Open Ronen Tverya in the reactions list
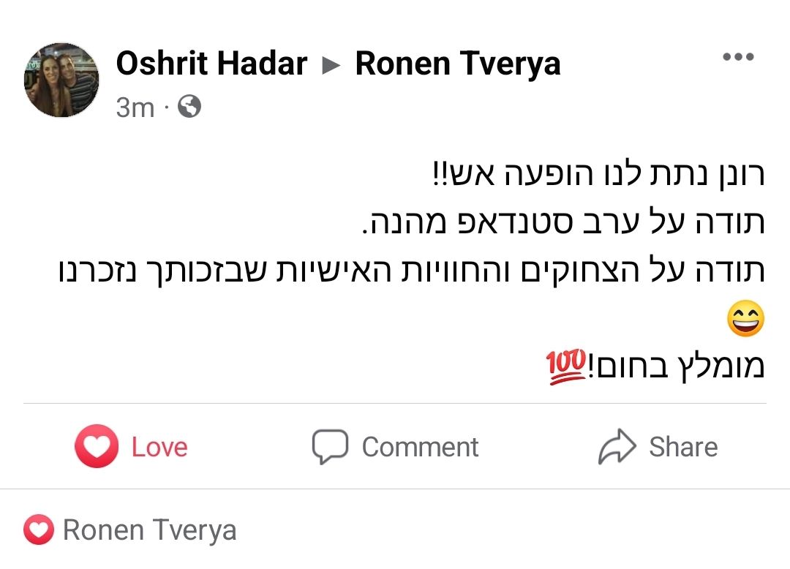The height and width of the screenshot is (569, 790). tap(150, 530)
